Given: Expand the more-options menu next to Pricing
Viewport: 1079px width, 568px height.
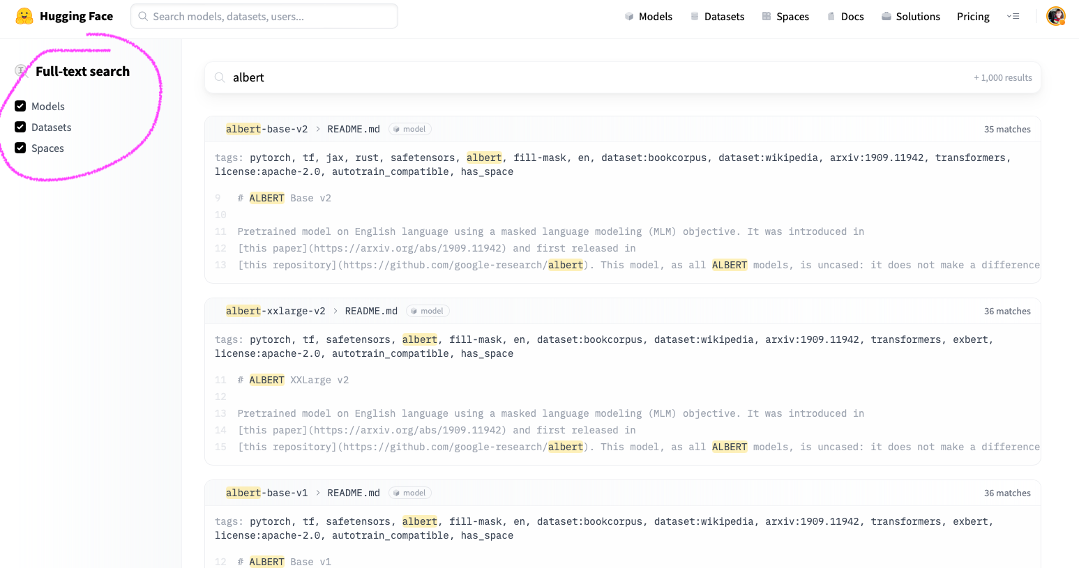Looking at the screenshot, I should (x=1013, y=16).
